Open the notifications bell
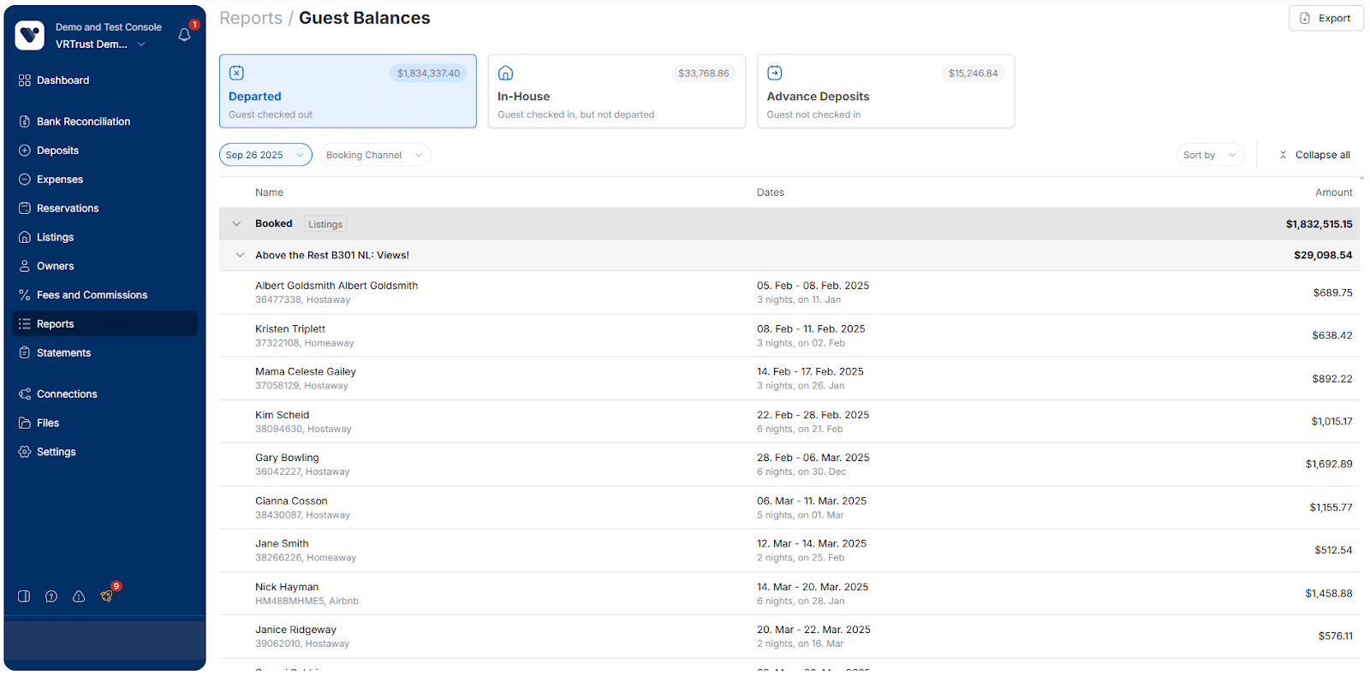The height and width of the screenshot is (675, 1370). pyautogui.click(x=184, y=35)
